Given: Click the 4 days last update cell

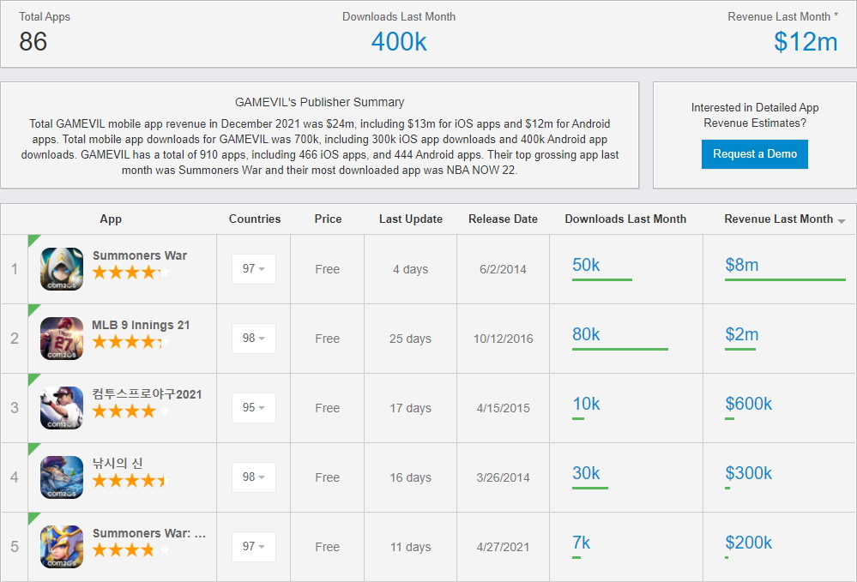Looking at the screenshot, I should [x=410, y=269].
